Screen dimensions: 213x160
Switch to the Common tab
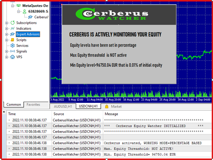(14, 104)
